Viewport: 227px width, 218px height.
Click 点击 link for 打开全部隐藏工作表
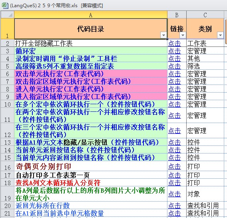pos(175,43)
